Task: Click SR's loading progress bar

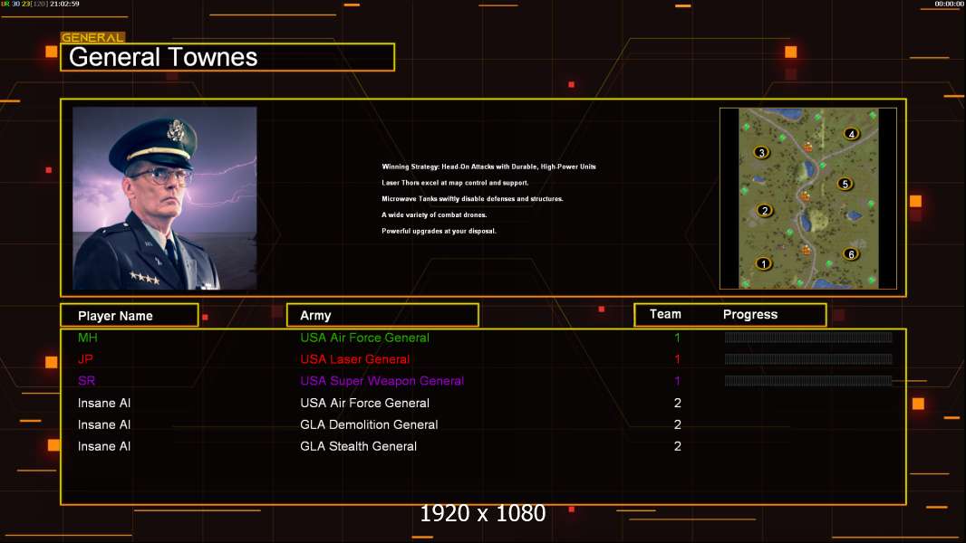Action: click(x=808, y=381)
